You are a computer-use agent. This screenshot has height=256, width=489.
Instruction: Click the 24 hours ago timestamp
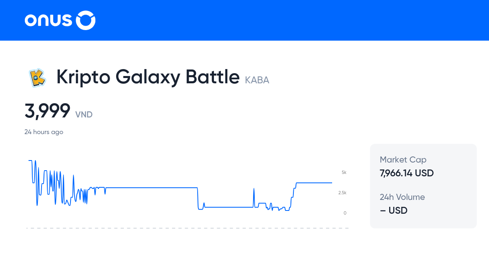pyautogui.click(x=44, y=132)
